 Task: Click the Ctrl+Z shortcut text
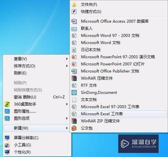[x=59, y=97]
